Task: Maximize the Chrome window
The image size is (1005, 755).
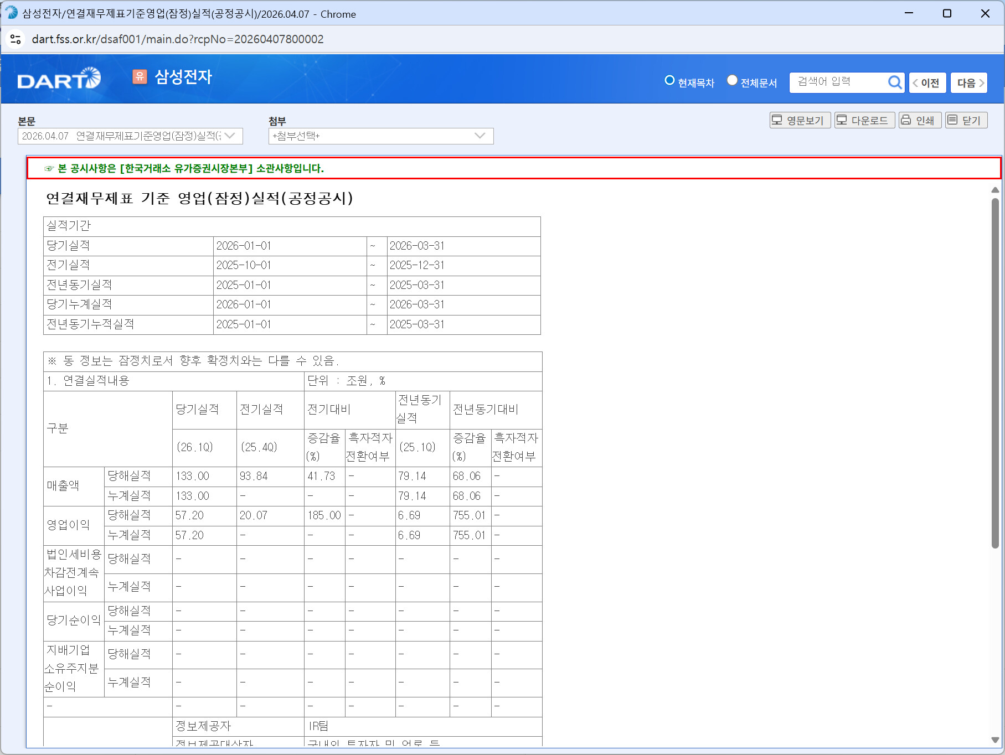Action: (947, 13)
